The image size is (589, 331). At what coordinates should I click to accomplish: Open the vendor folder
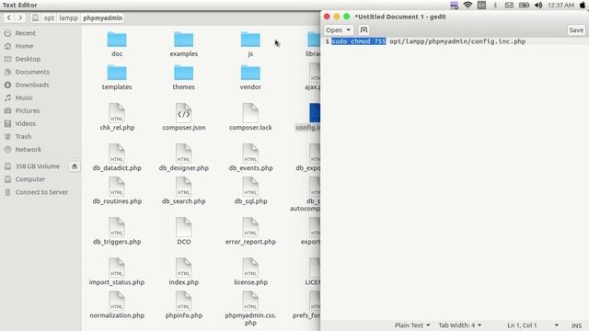250,73
